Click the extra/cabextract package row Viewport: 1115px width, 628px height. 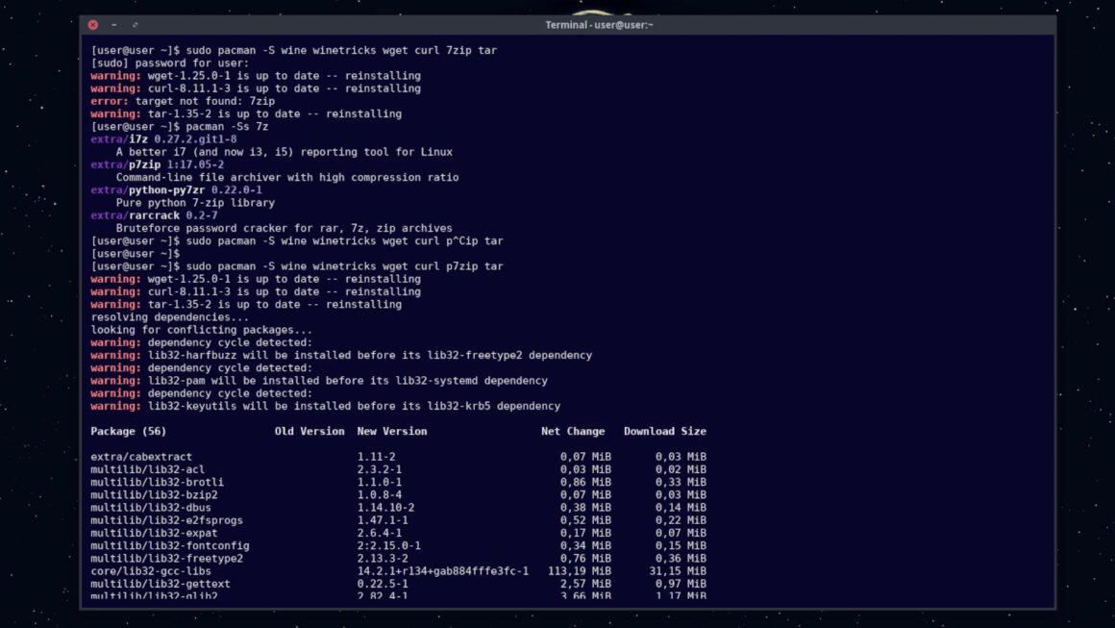coord(141,457)
